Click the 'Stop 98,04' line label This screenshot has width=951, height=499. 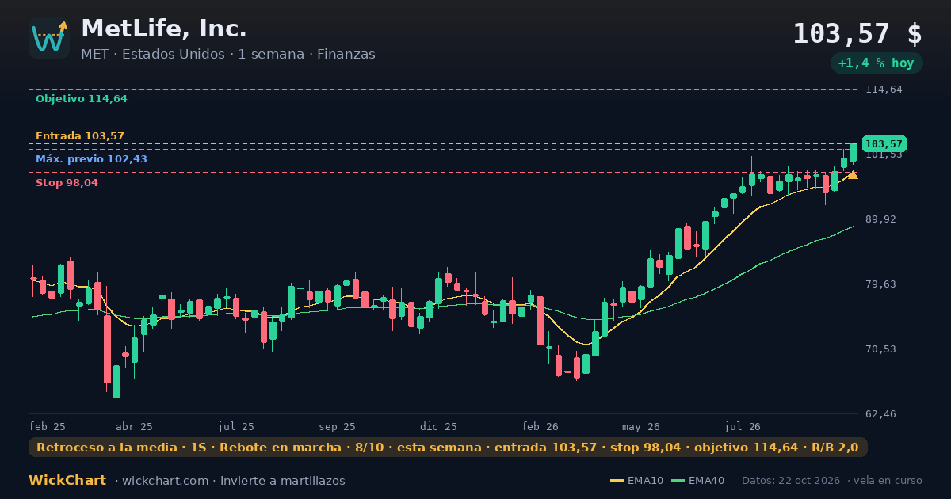67,183
